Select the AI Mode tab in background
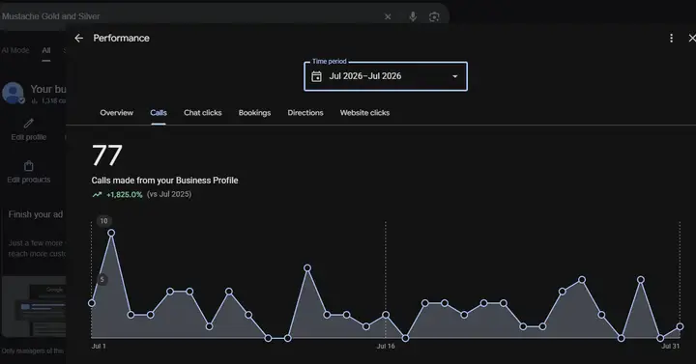Viewport: 696px width, 364px height. coord(15,50)
